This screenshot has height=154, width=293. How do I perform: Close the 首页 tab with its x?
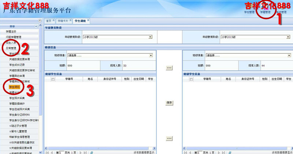tap(53, 20)
